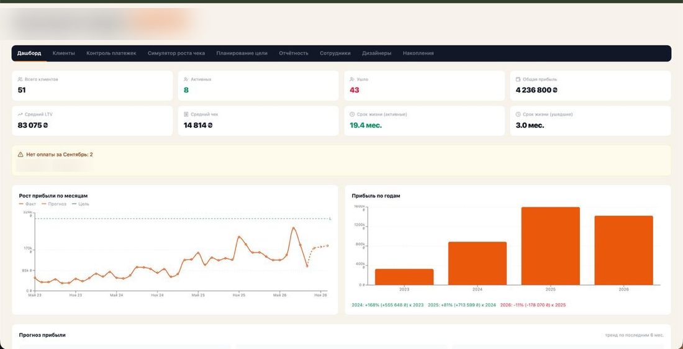Click the receipt icon beside Средний чек

[186, 114]
